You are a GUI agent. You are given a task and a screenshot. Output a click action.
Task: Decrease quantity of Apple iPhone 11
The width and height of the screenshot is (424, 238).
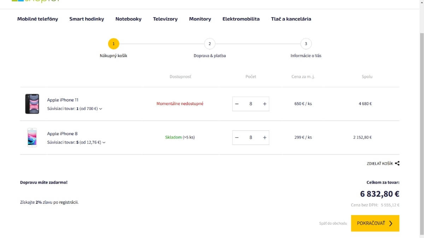click(237, 104)
